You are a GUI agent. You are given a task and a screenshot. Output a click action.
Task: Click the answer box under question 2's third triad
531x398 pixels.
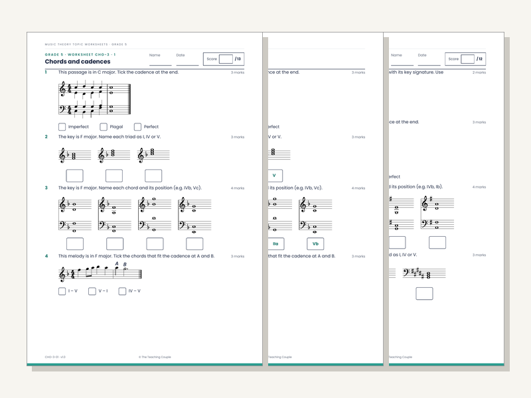(x=153, y=176)
